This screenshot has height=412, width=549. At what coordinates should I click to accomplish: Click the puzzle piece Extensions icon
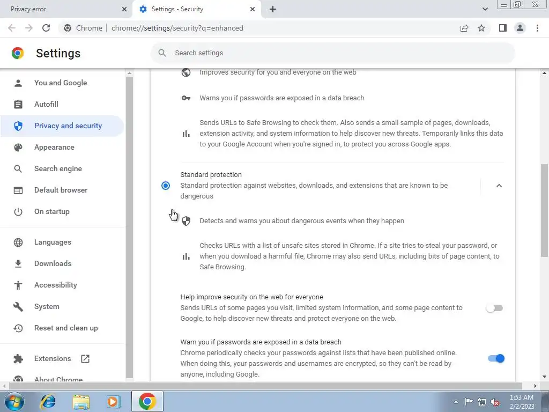[x=18, y=358]
